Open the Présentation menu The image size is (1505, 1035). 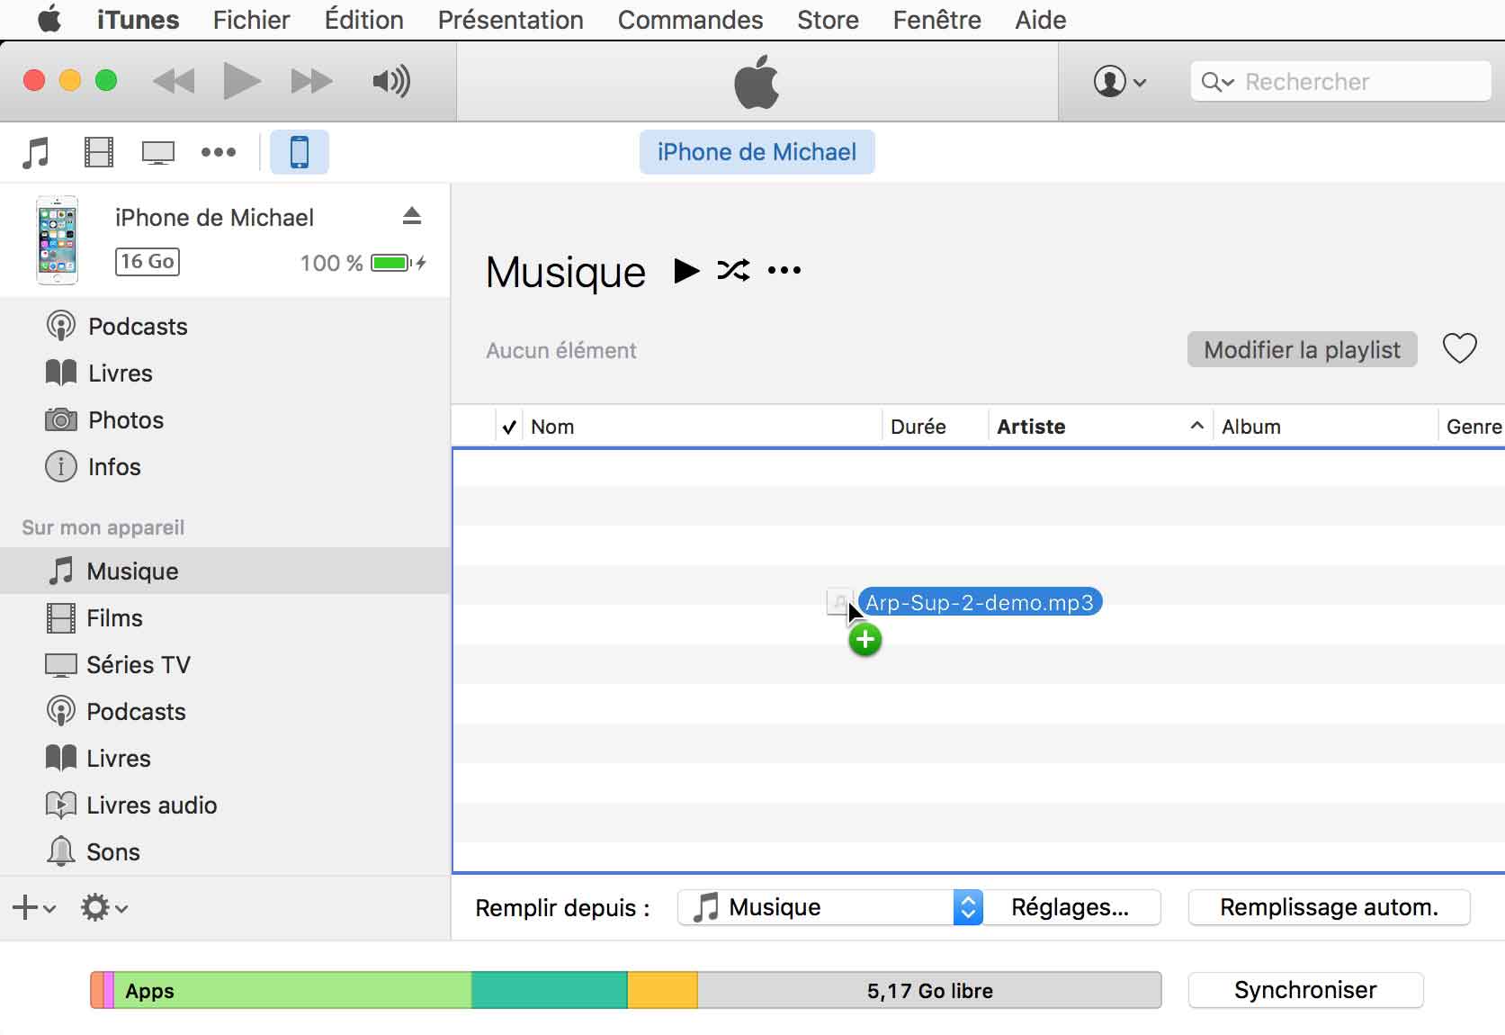[510, 19]
